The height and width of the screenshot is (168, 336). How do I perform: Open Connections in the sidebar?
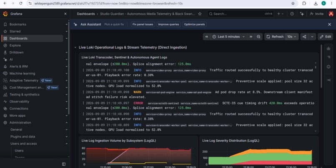(x=19, y=108)
